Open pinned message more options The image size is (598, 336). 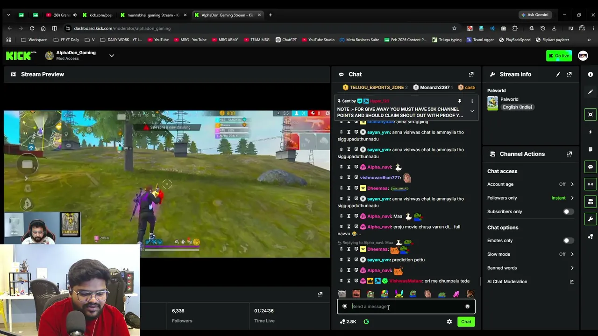click(472, 101)
